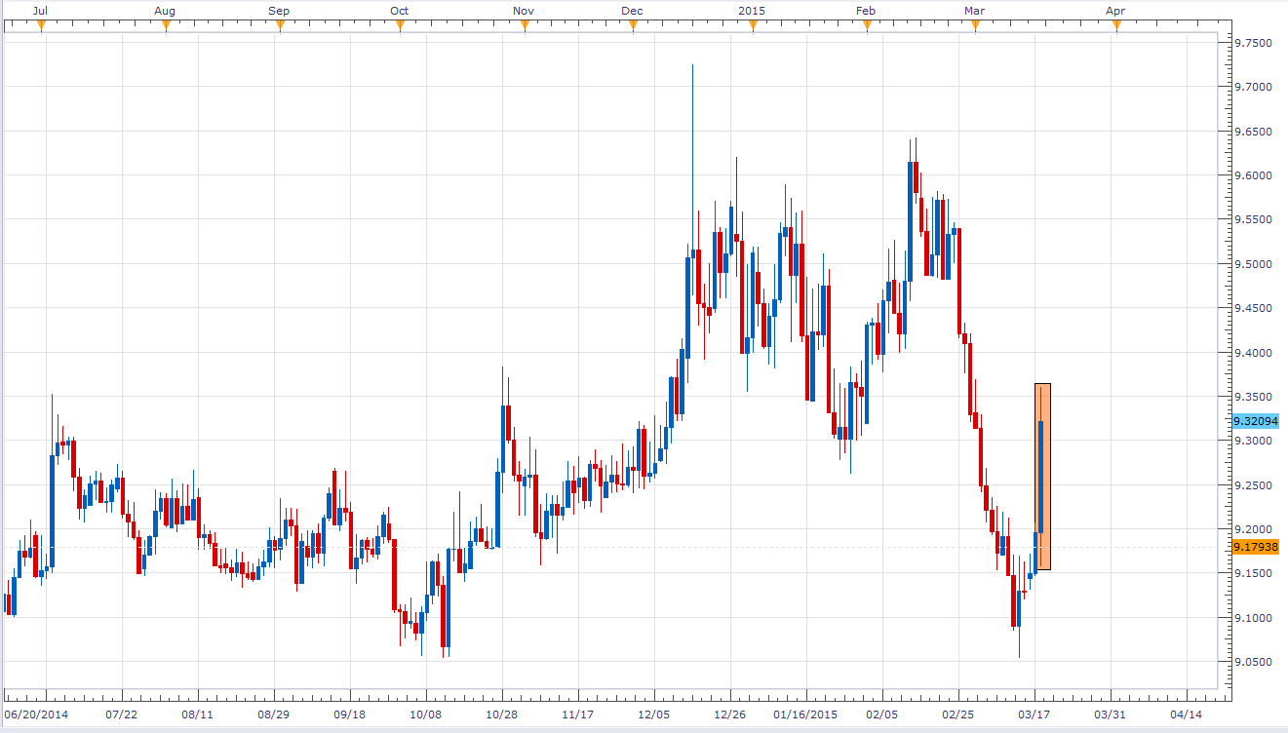
Task: Click the 9.4000 price axis label
Action: click(1252, 353)
